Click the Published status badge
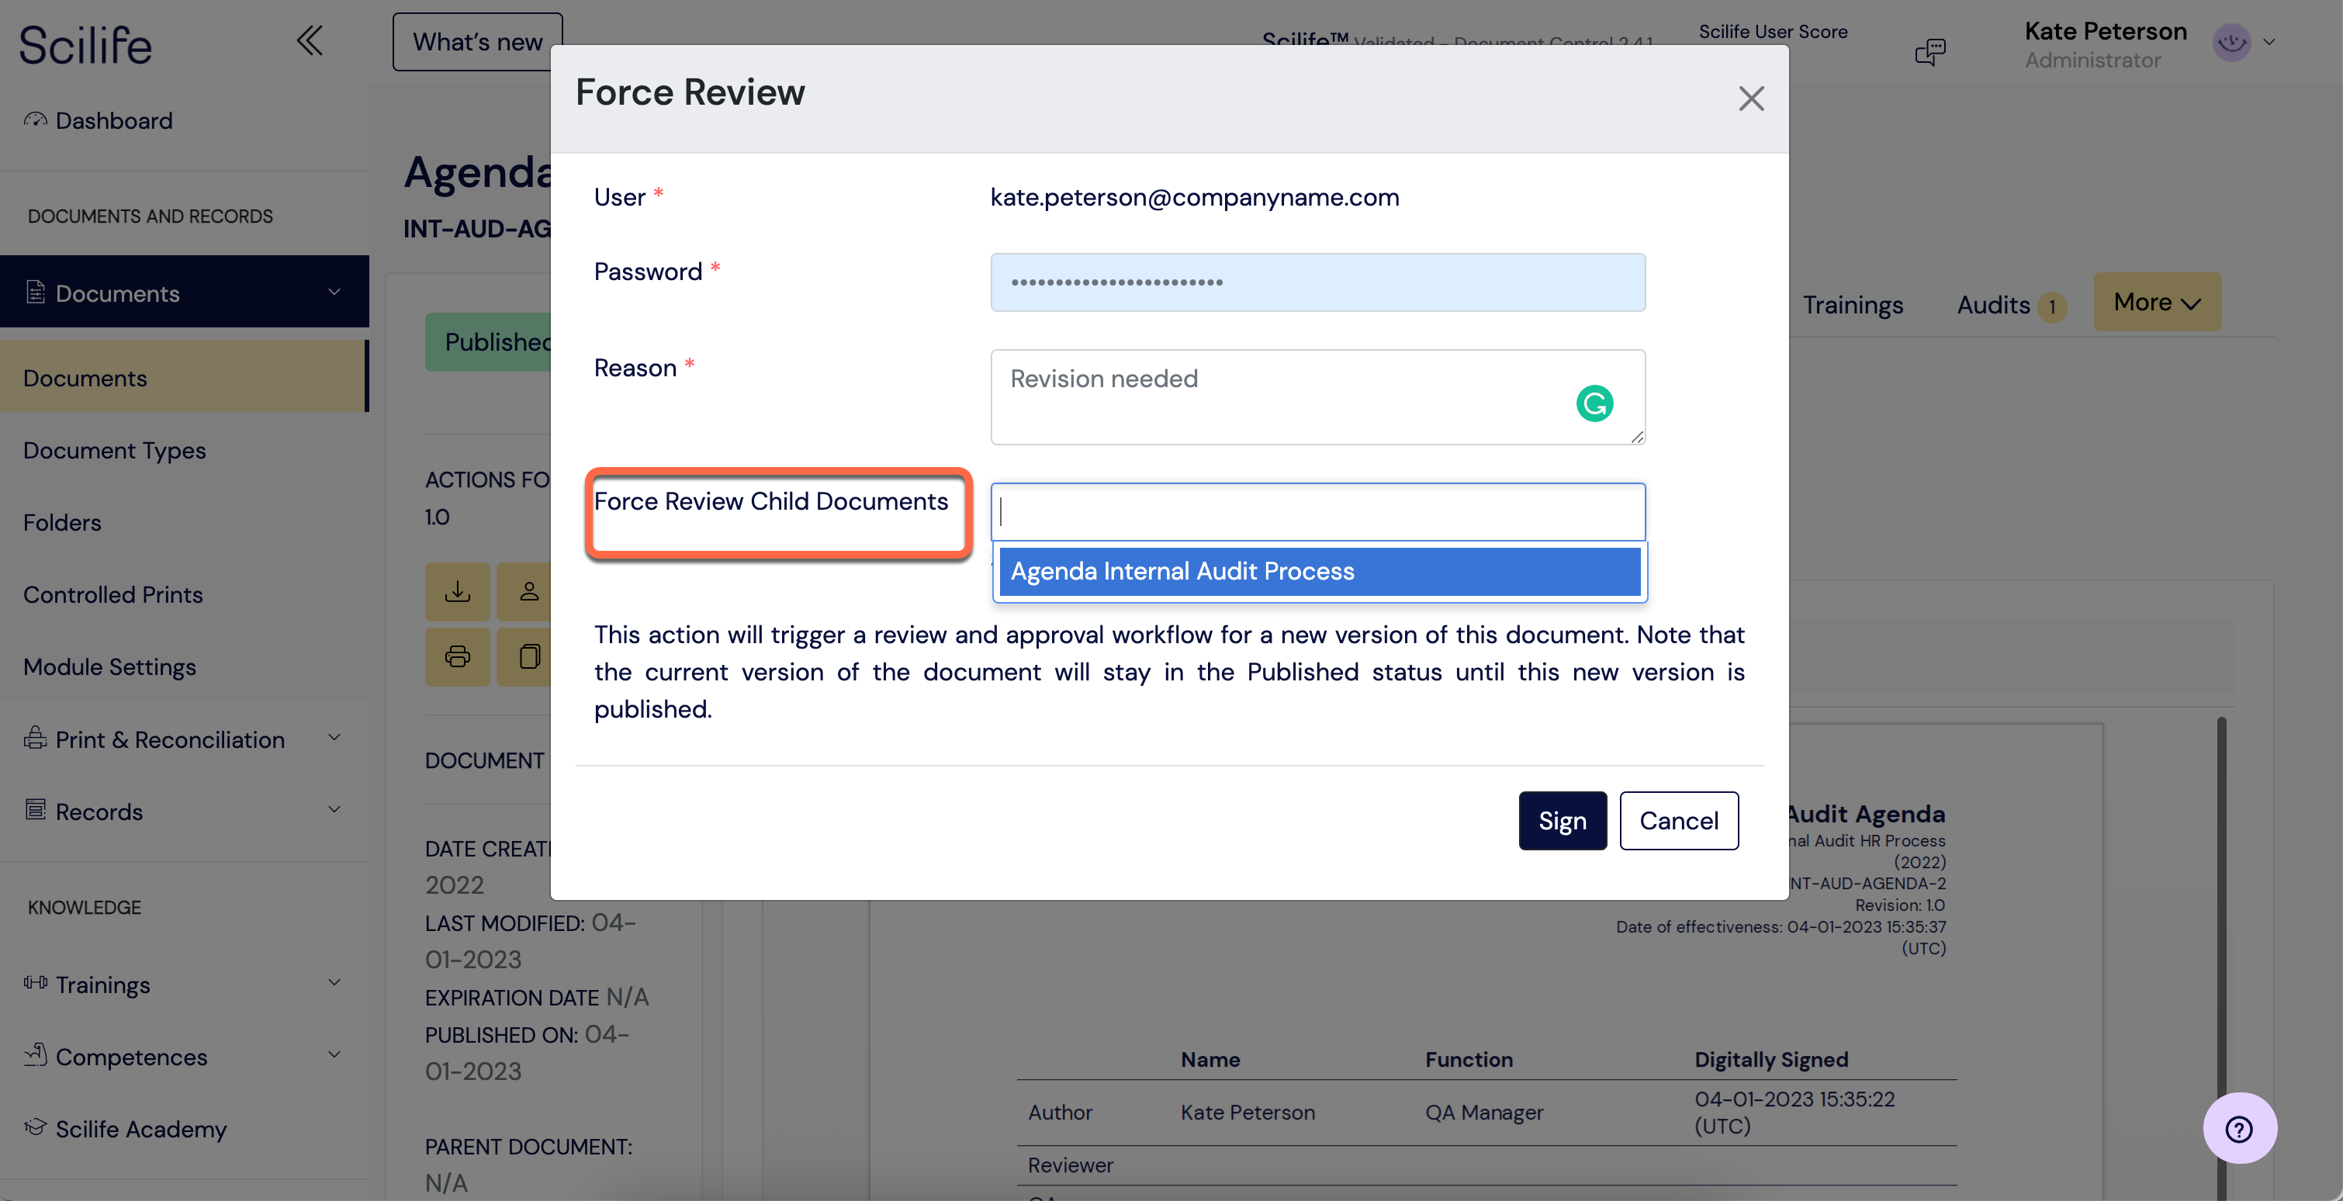The height and width of the screenshot is (1201, 2343). click(489, 341)
